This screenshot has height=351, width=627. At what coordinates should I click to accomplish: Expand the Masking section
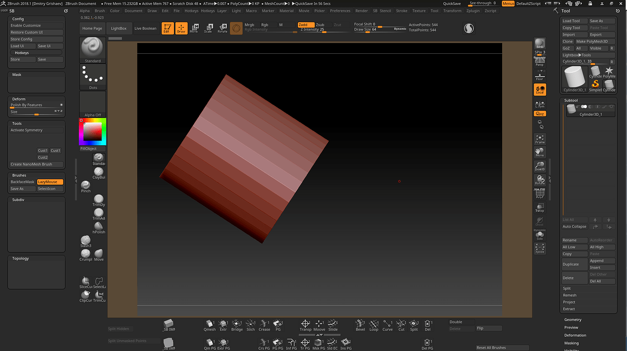(x=572, y=343)
